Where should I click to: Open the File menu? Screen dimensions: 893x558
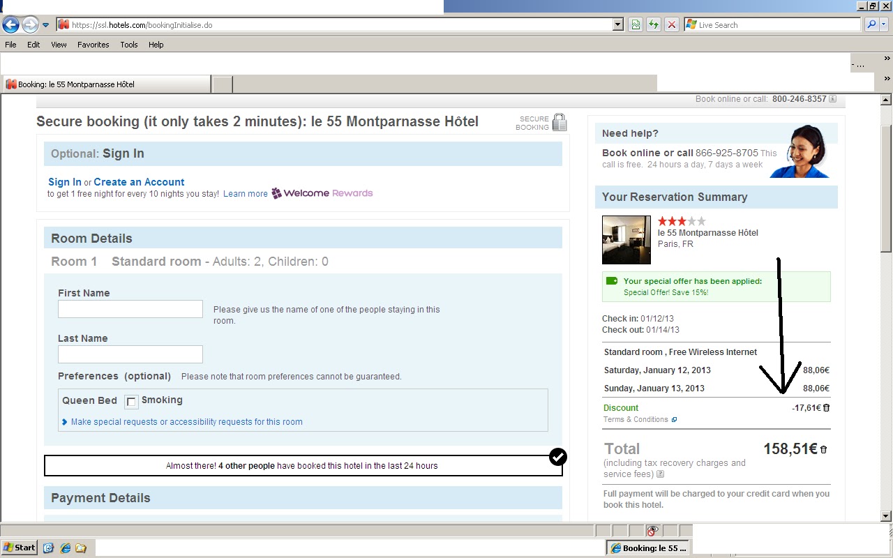tap(10, 45)
